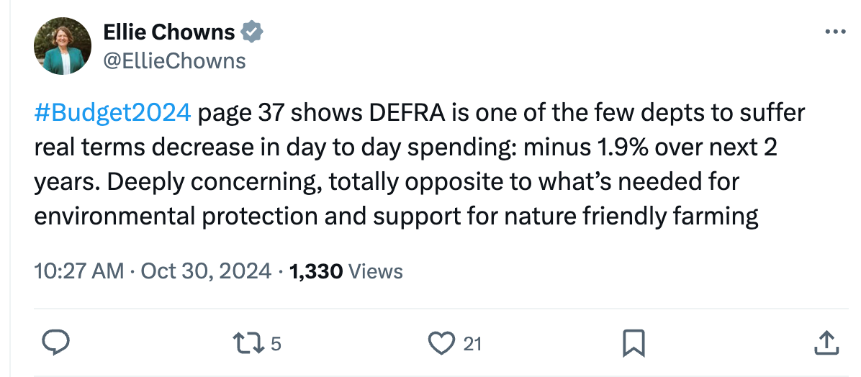Image resolution: width=861 pixels, height=377 pixels.
Task: Bookmark this tweet by Ellie Chowns
Action: (x=633, y=343)
